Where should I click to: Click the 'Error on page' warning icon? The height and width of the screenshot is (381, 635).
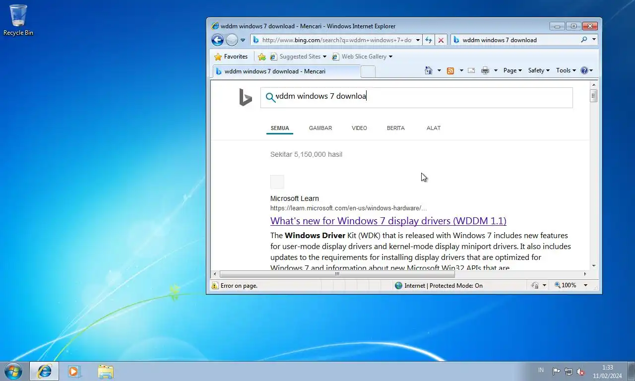pyautogui.click(x=215, y=285)
